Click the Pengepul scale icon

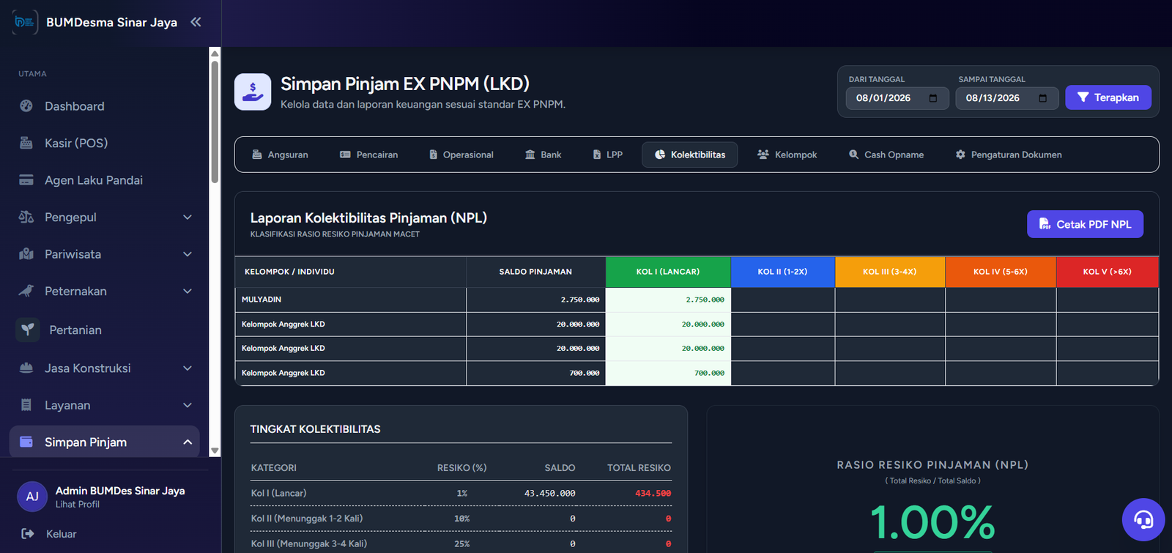coord(26,217)
